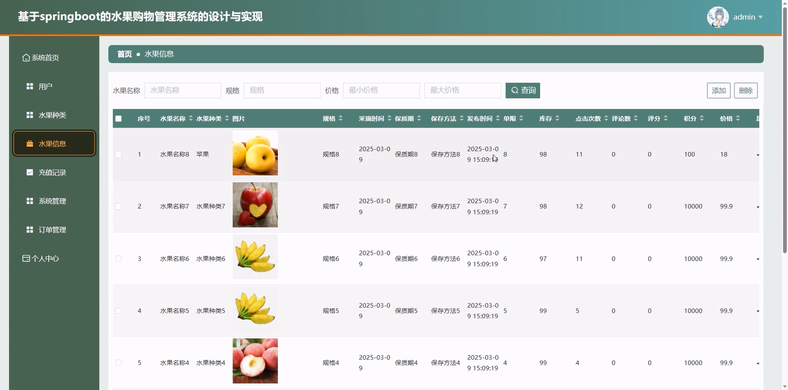The width and height of the screenshot is (788, 390).
Task: Click the grid icon next to 用户
Action: click(30, 86)
